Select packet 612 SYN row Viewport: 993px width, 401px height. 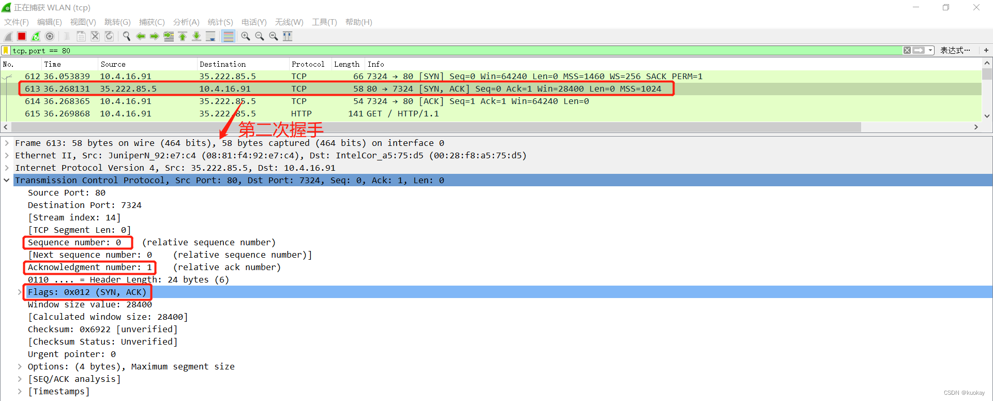click(x=491, y=76)
